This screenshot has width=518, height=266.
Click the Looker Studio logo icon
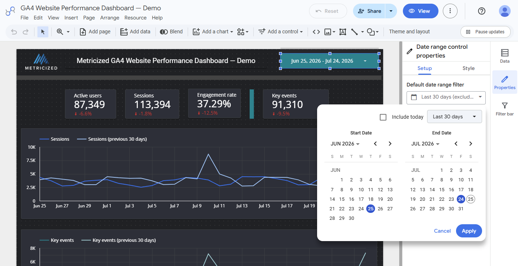(10, 11)
